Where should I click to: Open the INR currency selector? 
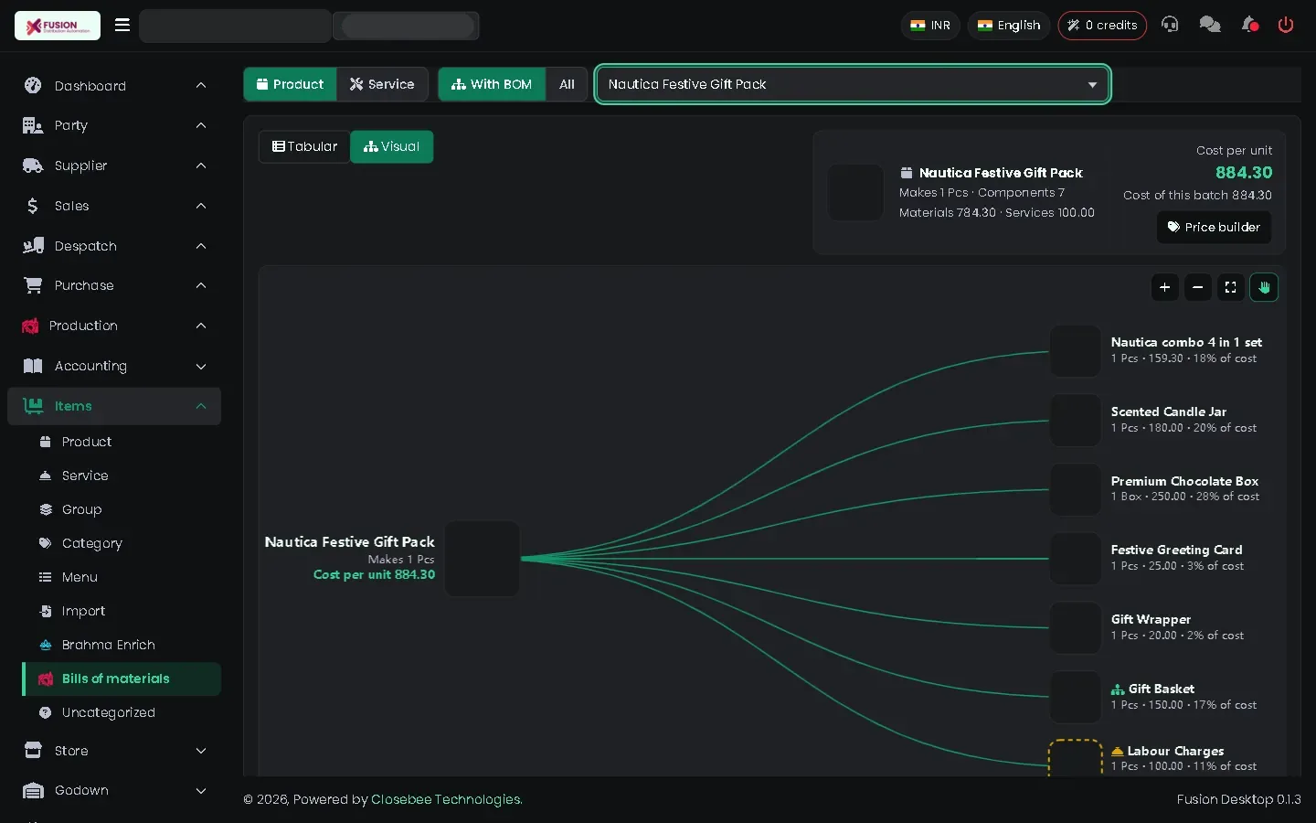point(930,26)
